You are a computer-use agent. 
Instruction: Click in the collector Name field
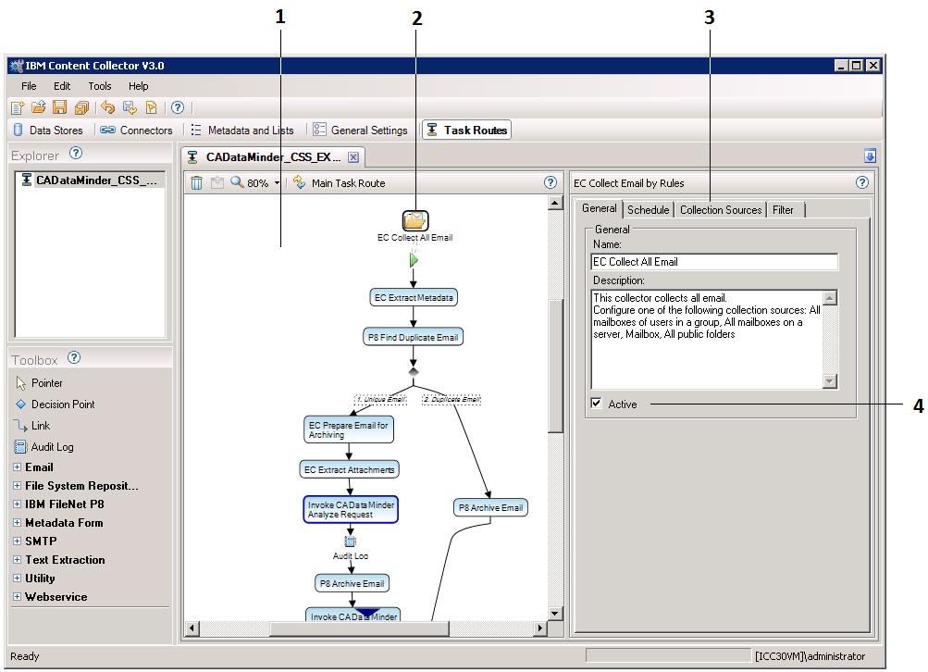(714, 262)
